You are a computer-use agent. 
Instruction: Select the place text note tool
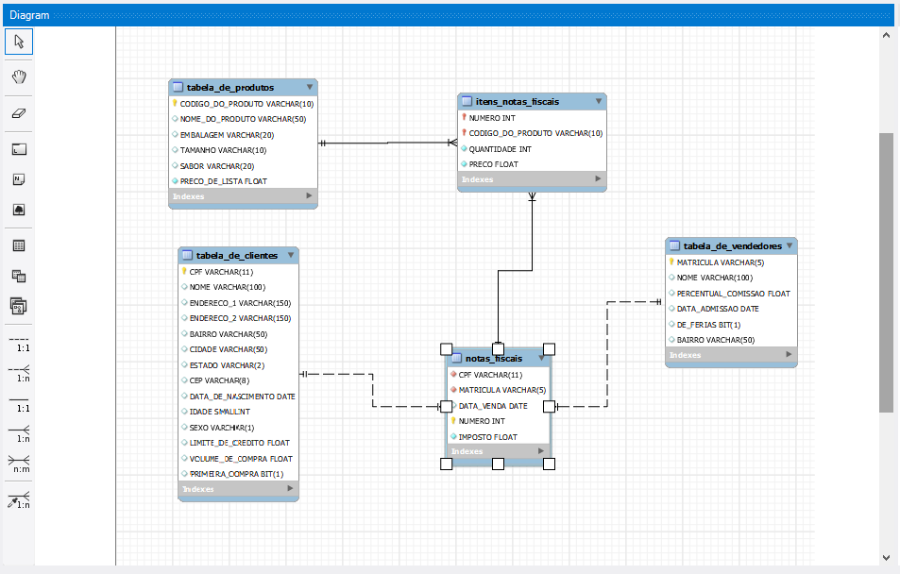19,178
